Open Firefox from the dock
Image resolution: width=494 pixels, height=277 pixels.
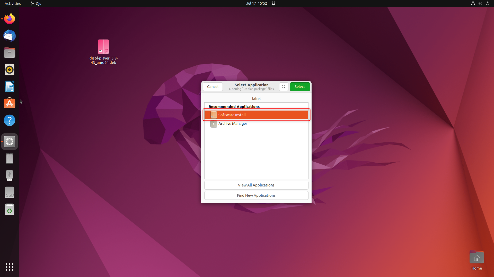pos(10,19)
